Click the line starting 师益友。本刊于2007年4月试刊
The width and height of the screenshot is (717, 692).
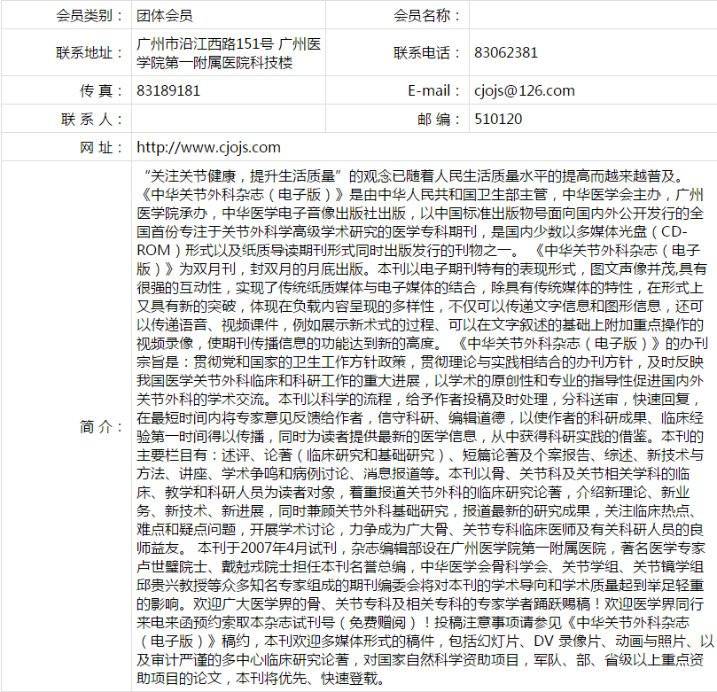pyautogui.click(x=421, y=548)
